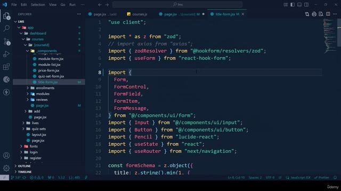Open the Search view in activity bar
Viewport: 341px width, 191px height.
pyautogui.click(x=6, y=28)
